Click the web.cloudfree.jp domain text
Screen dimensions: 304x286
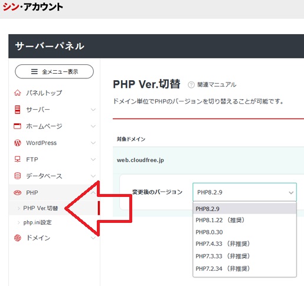[x=140, y=160]
